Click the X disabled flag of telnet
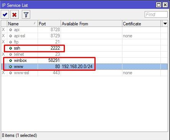Viewport: 170px width, 140px height. [x=3, y=54]
